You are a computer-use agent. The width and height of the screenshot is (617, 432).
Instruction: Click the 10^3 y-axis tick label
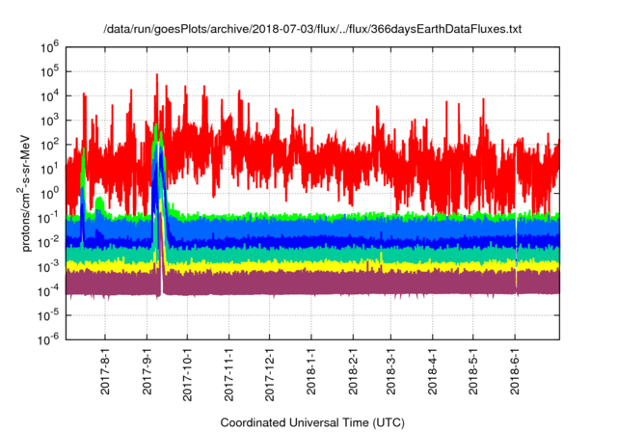point(49,121)
